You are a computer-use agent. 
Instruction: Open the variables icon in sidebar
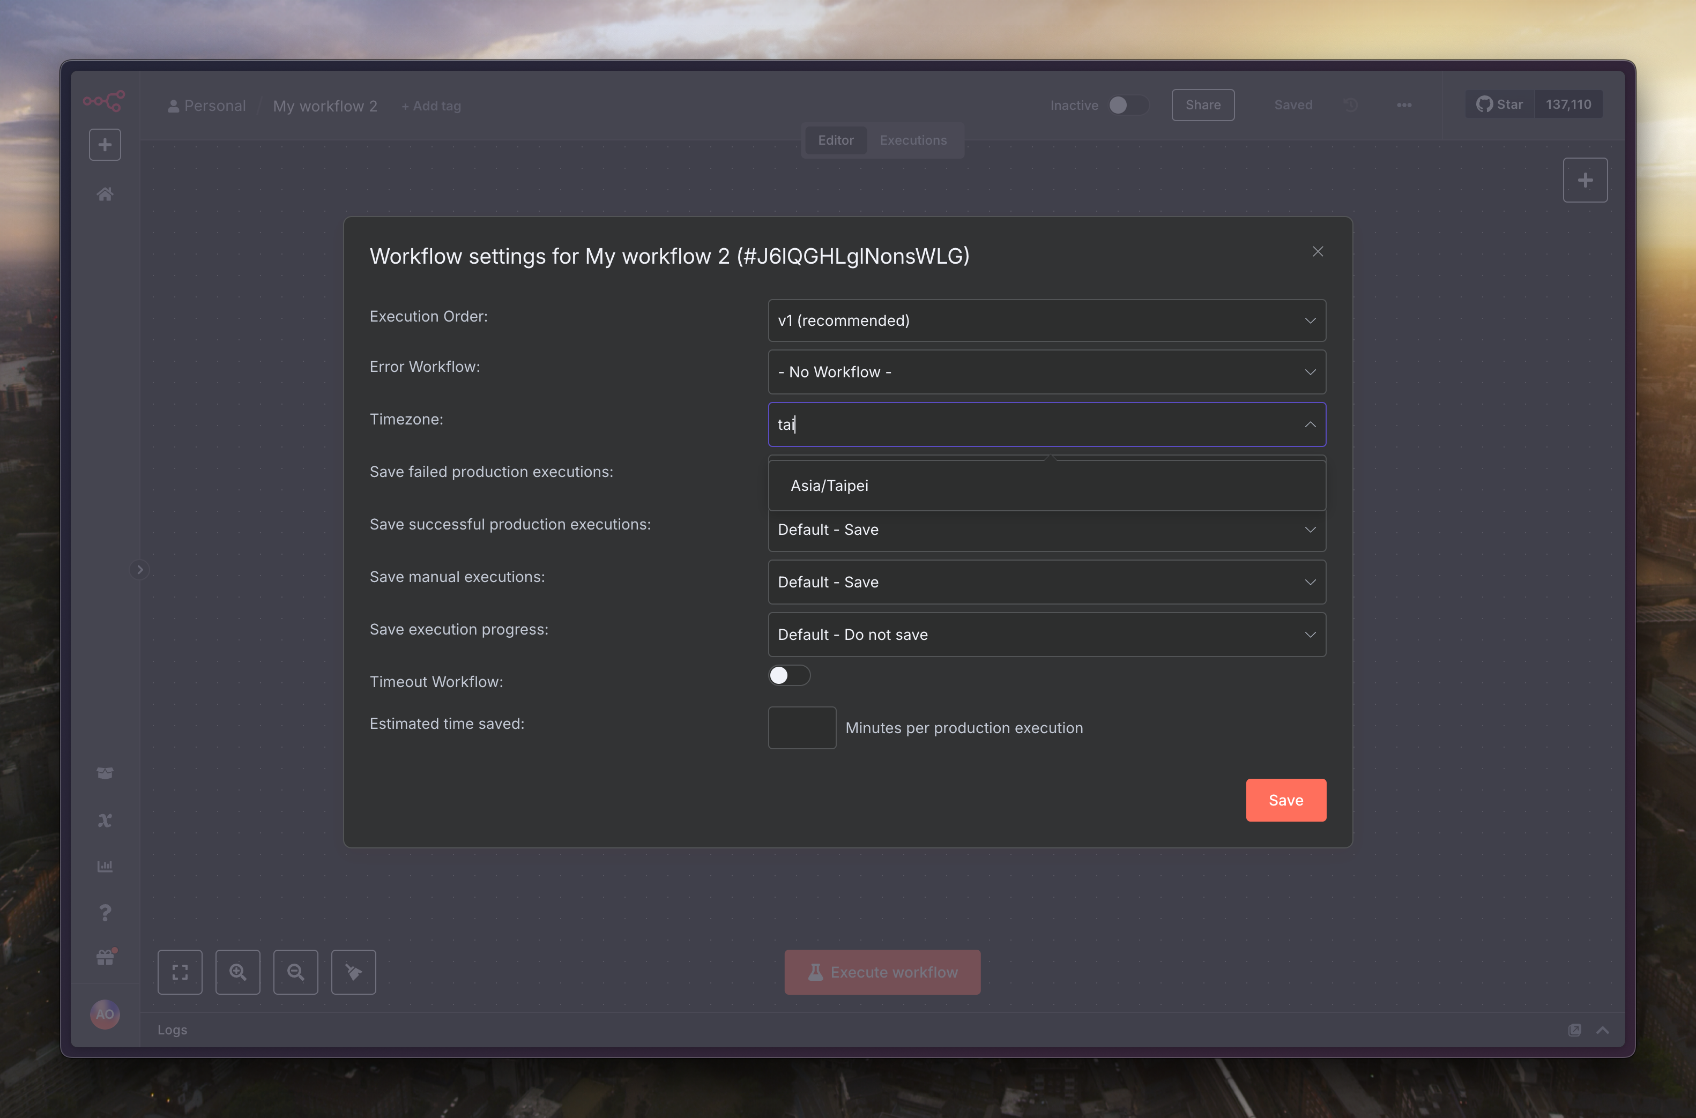click(x=105, y=820)
